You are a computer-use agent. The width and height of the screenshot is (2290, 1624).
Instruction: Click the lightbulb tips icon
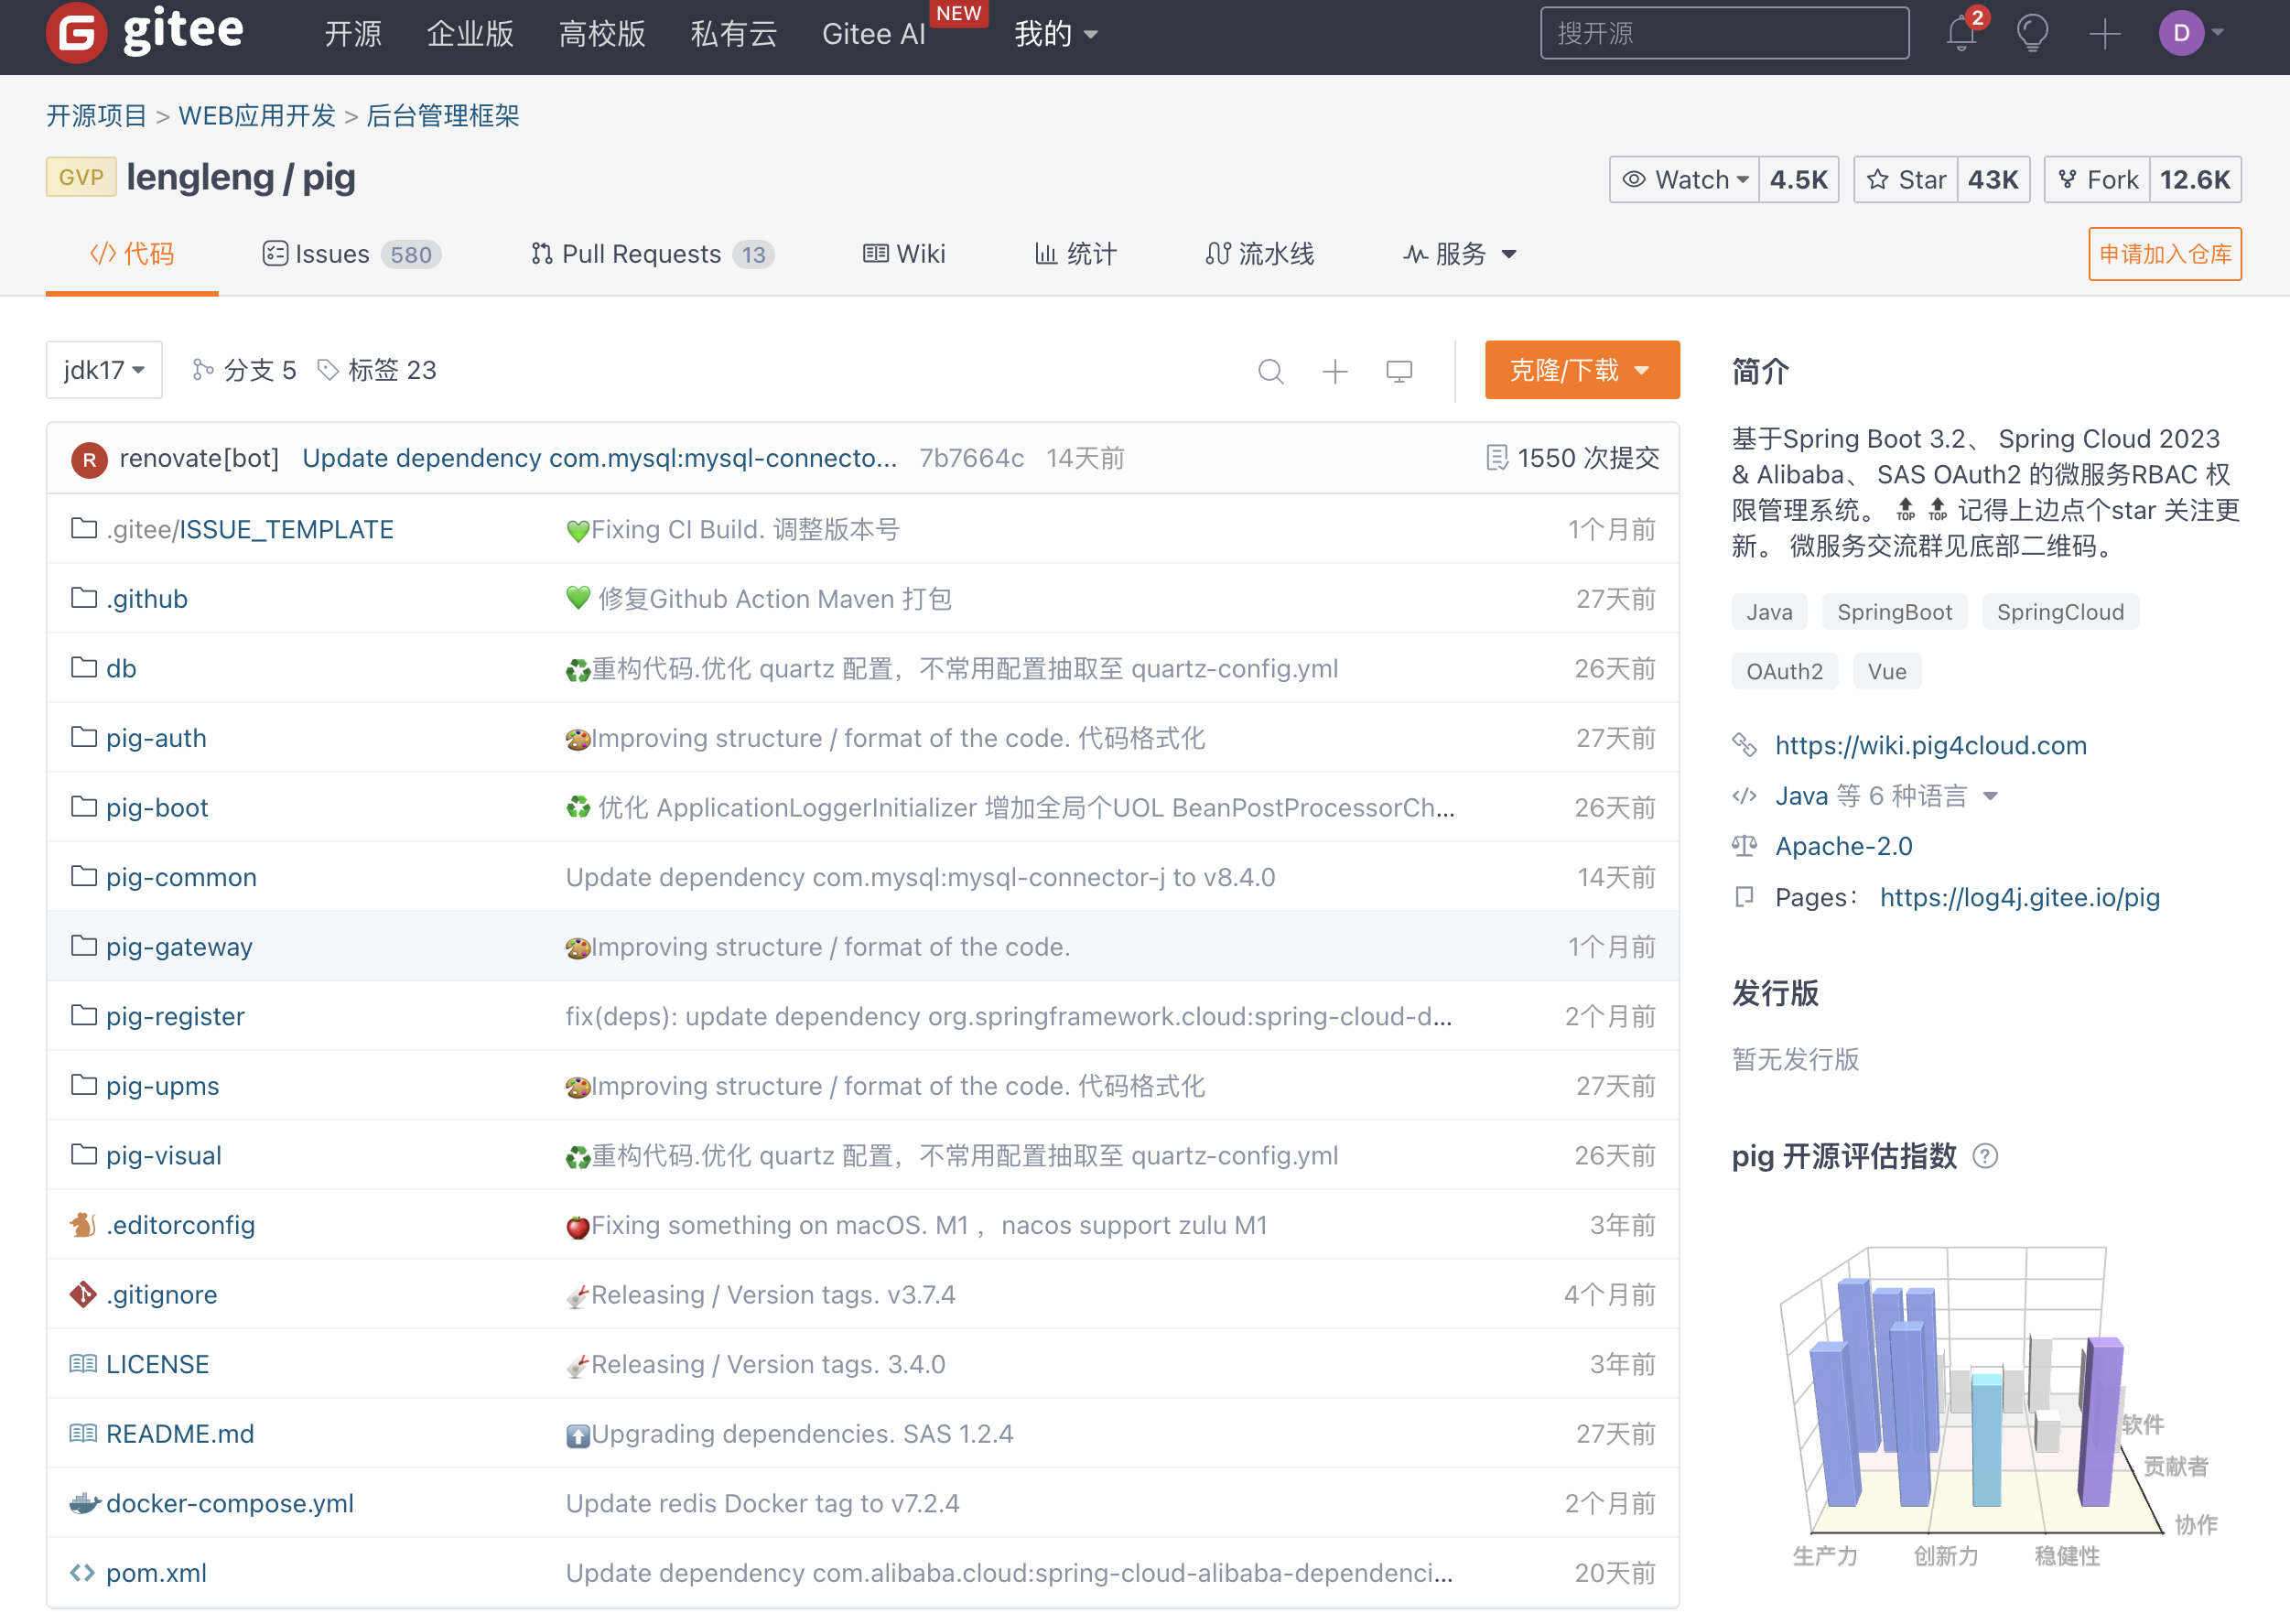2032,33
